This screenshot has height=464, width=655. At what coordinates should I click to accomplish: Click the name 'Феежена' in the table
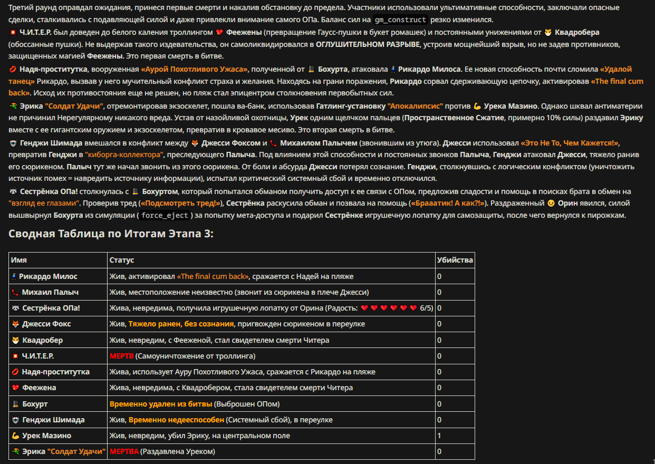point(39,388)
